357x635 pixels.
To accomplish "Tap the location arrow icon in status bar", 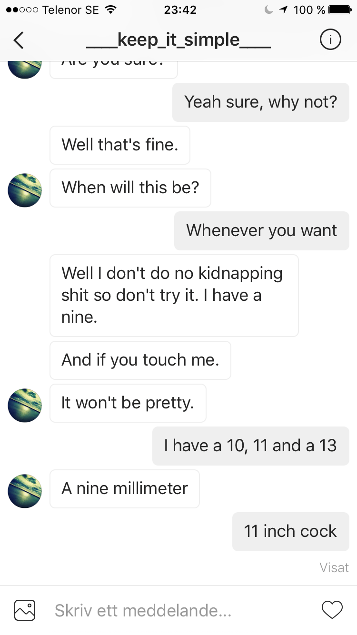I will (284, 10).
